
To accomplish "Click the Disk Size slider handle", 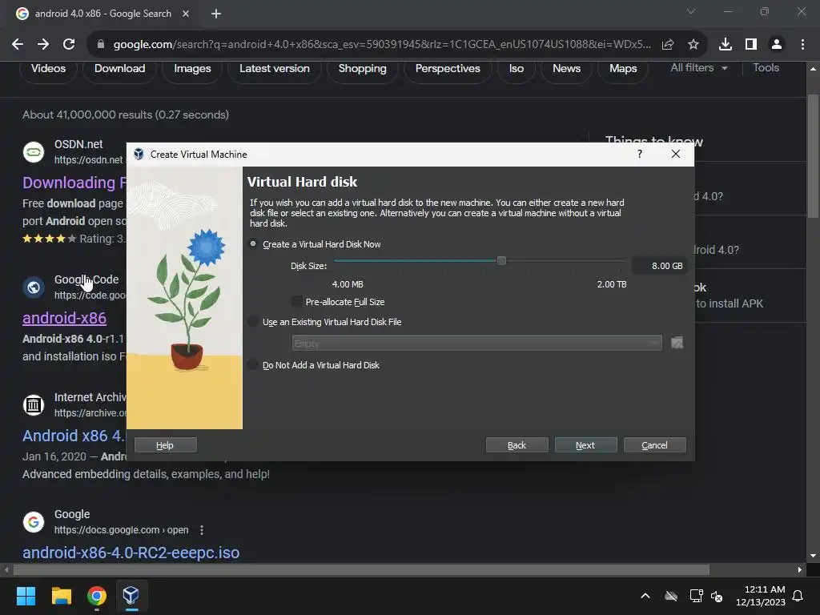I will pos(501,260).
